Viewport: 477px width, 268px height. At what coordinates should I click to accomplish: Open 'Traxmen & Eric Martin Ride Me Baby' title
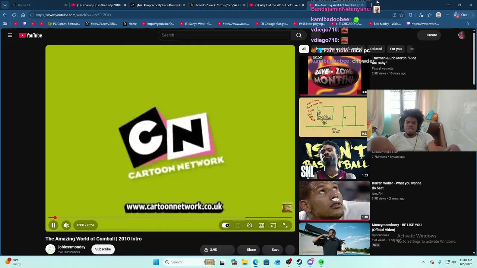(394, 60)
